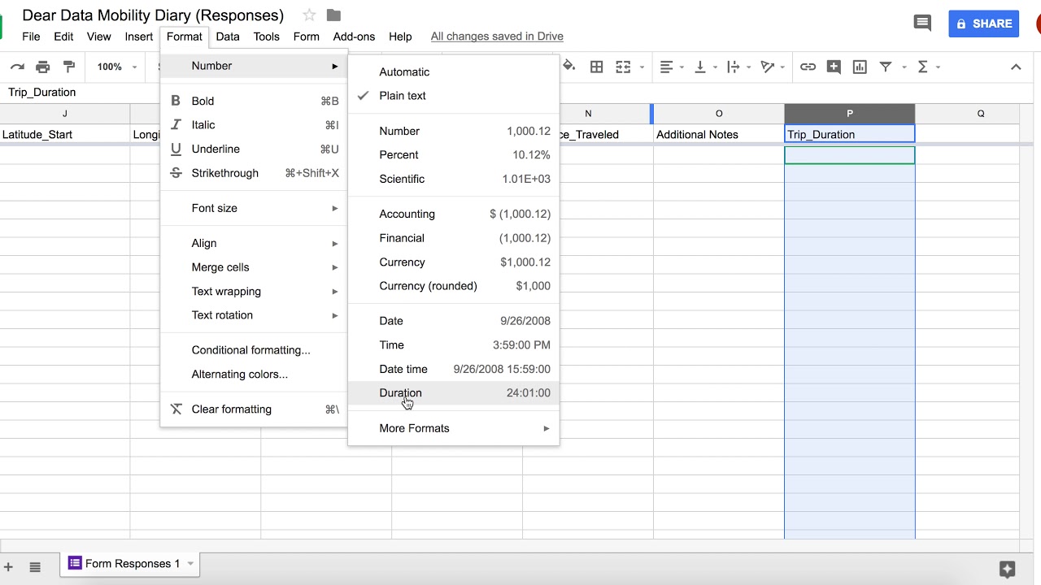Image resolution: width=1041 pixels, height=585 pixels.
Task: Move file using the folder icon
Action: pyautogui.click(x=333, y=15)
